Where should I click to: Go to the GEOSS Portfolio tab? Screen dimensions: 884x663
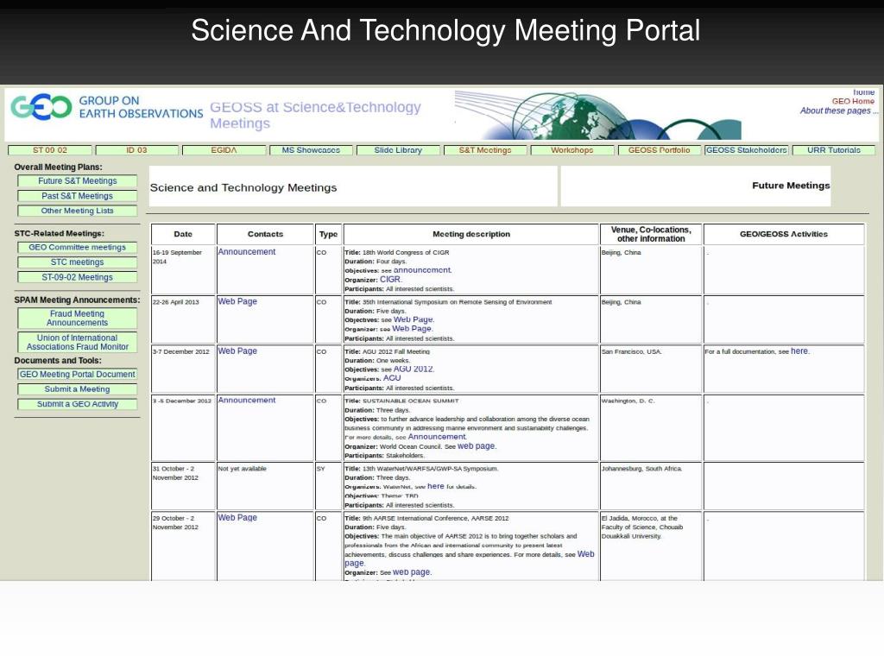[x=659, y=150]
